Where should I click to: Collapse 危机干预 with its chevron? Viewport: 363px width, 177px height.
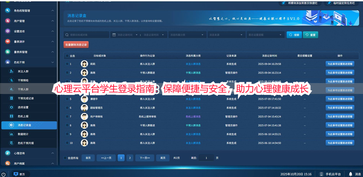[x=53, y=62]
